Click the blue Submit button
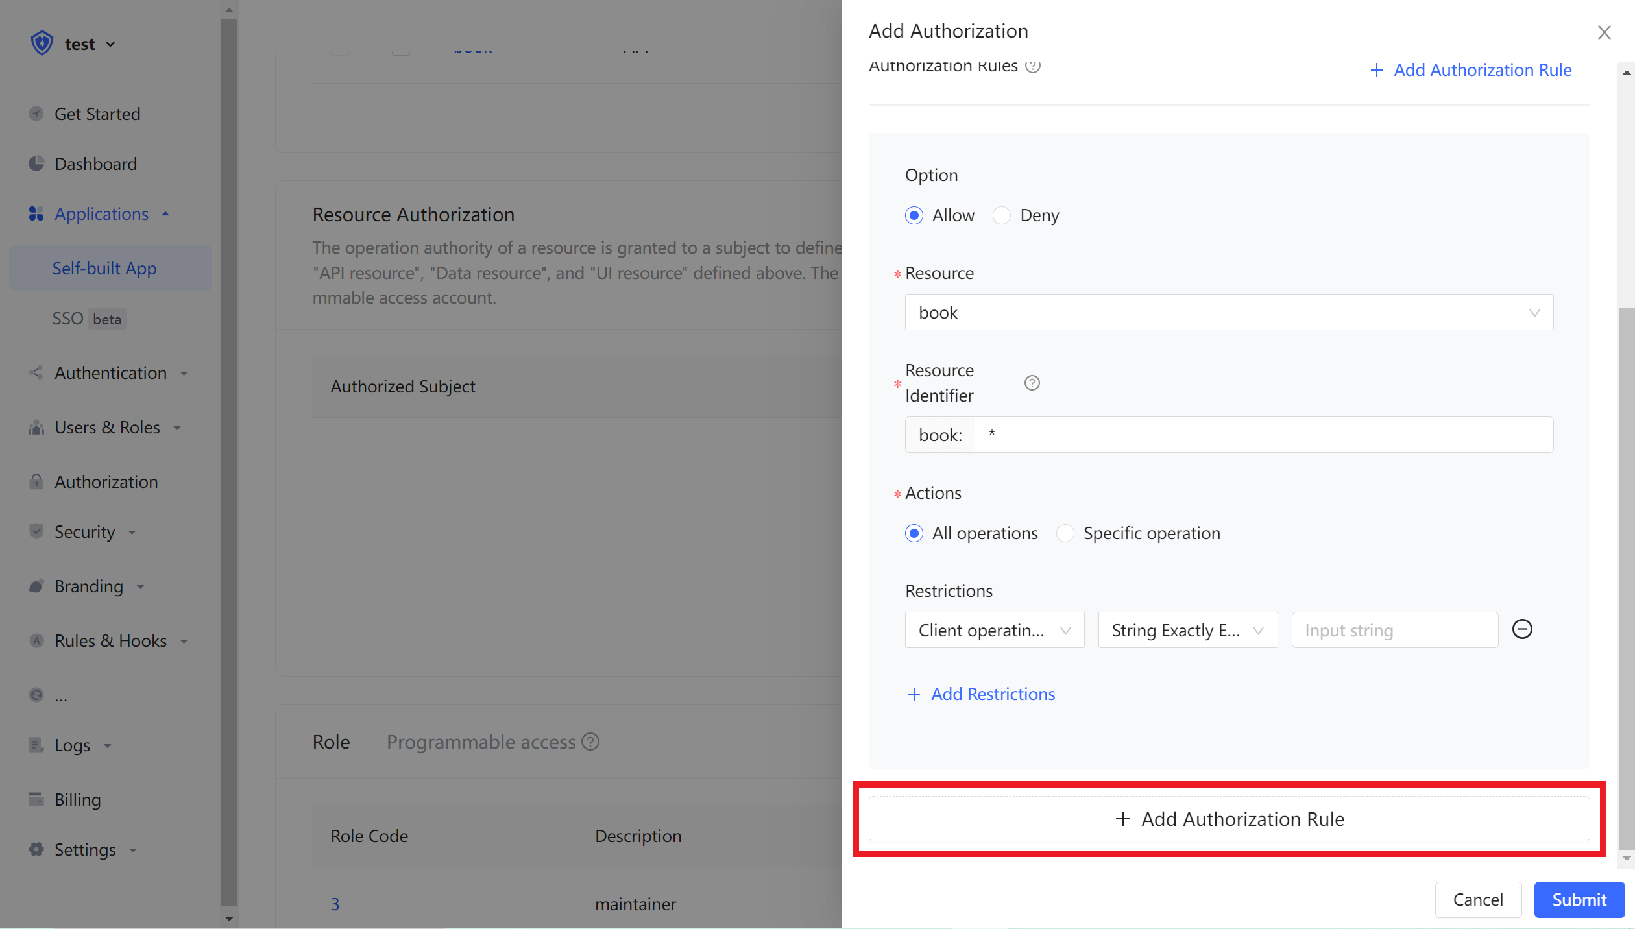Viewport: 1635px width, 929px height. (1579, 899)
